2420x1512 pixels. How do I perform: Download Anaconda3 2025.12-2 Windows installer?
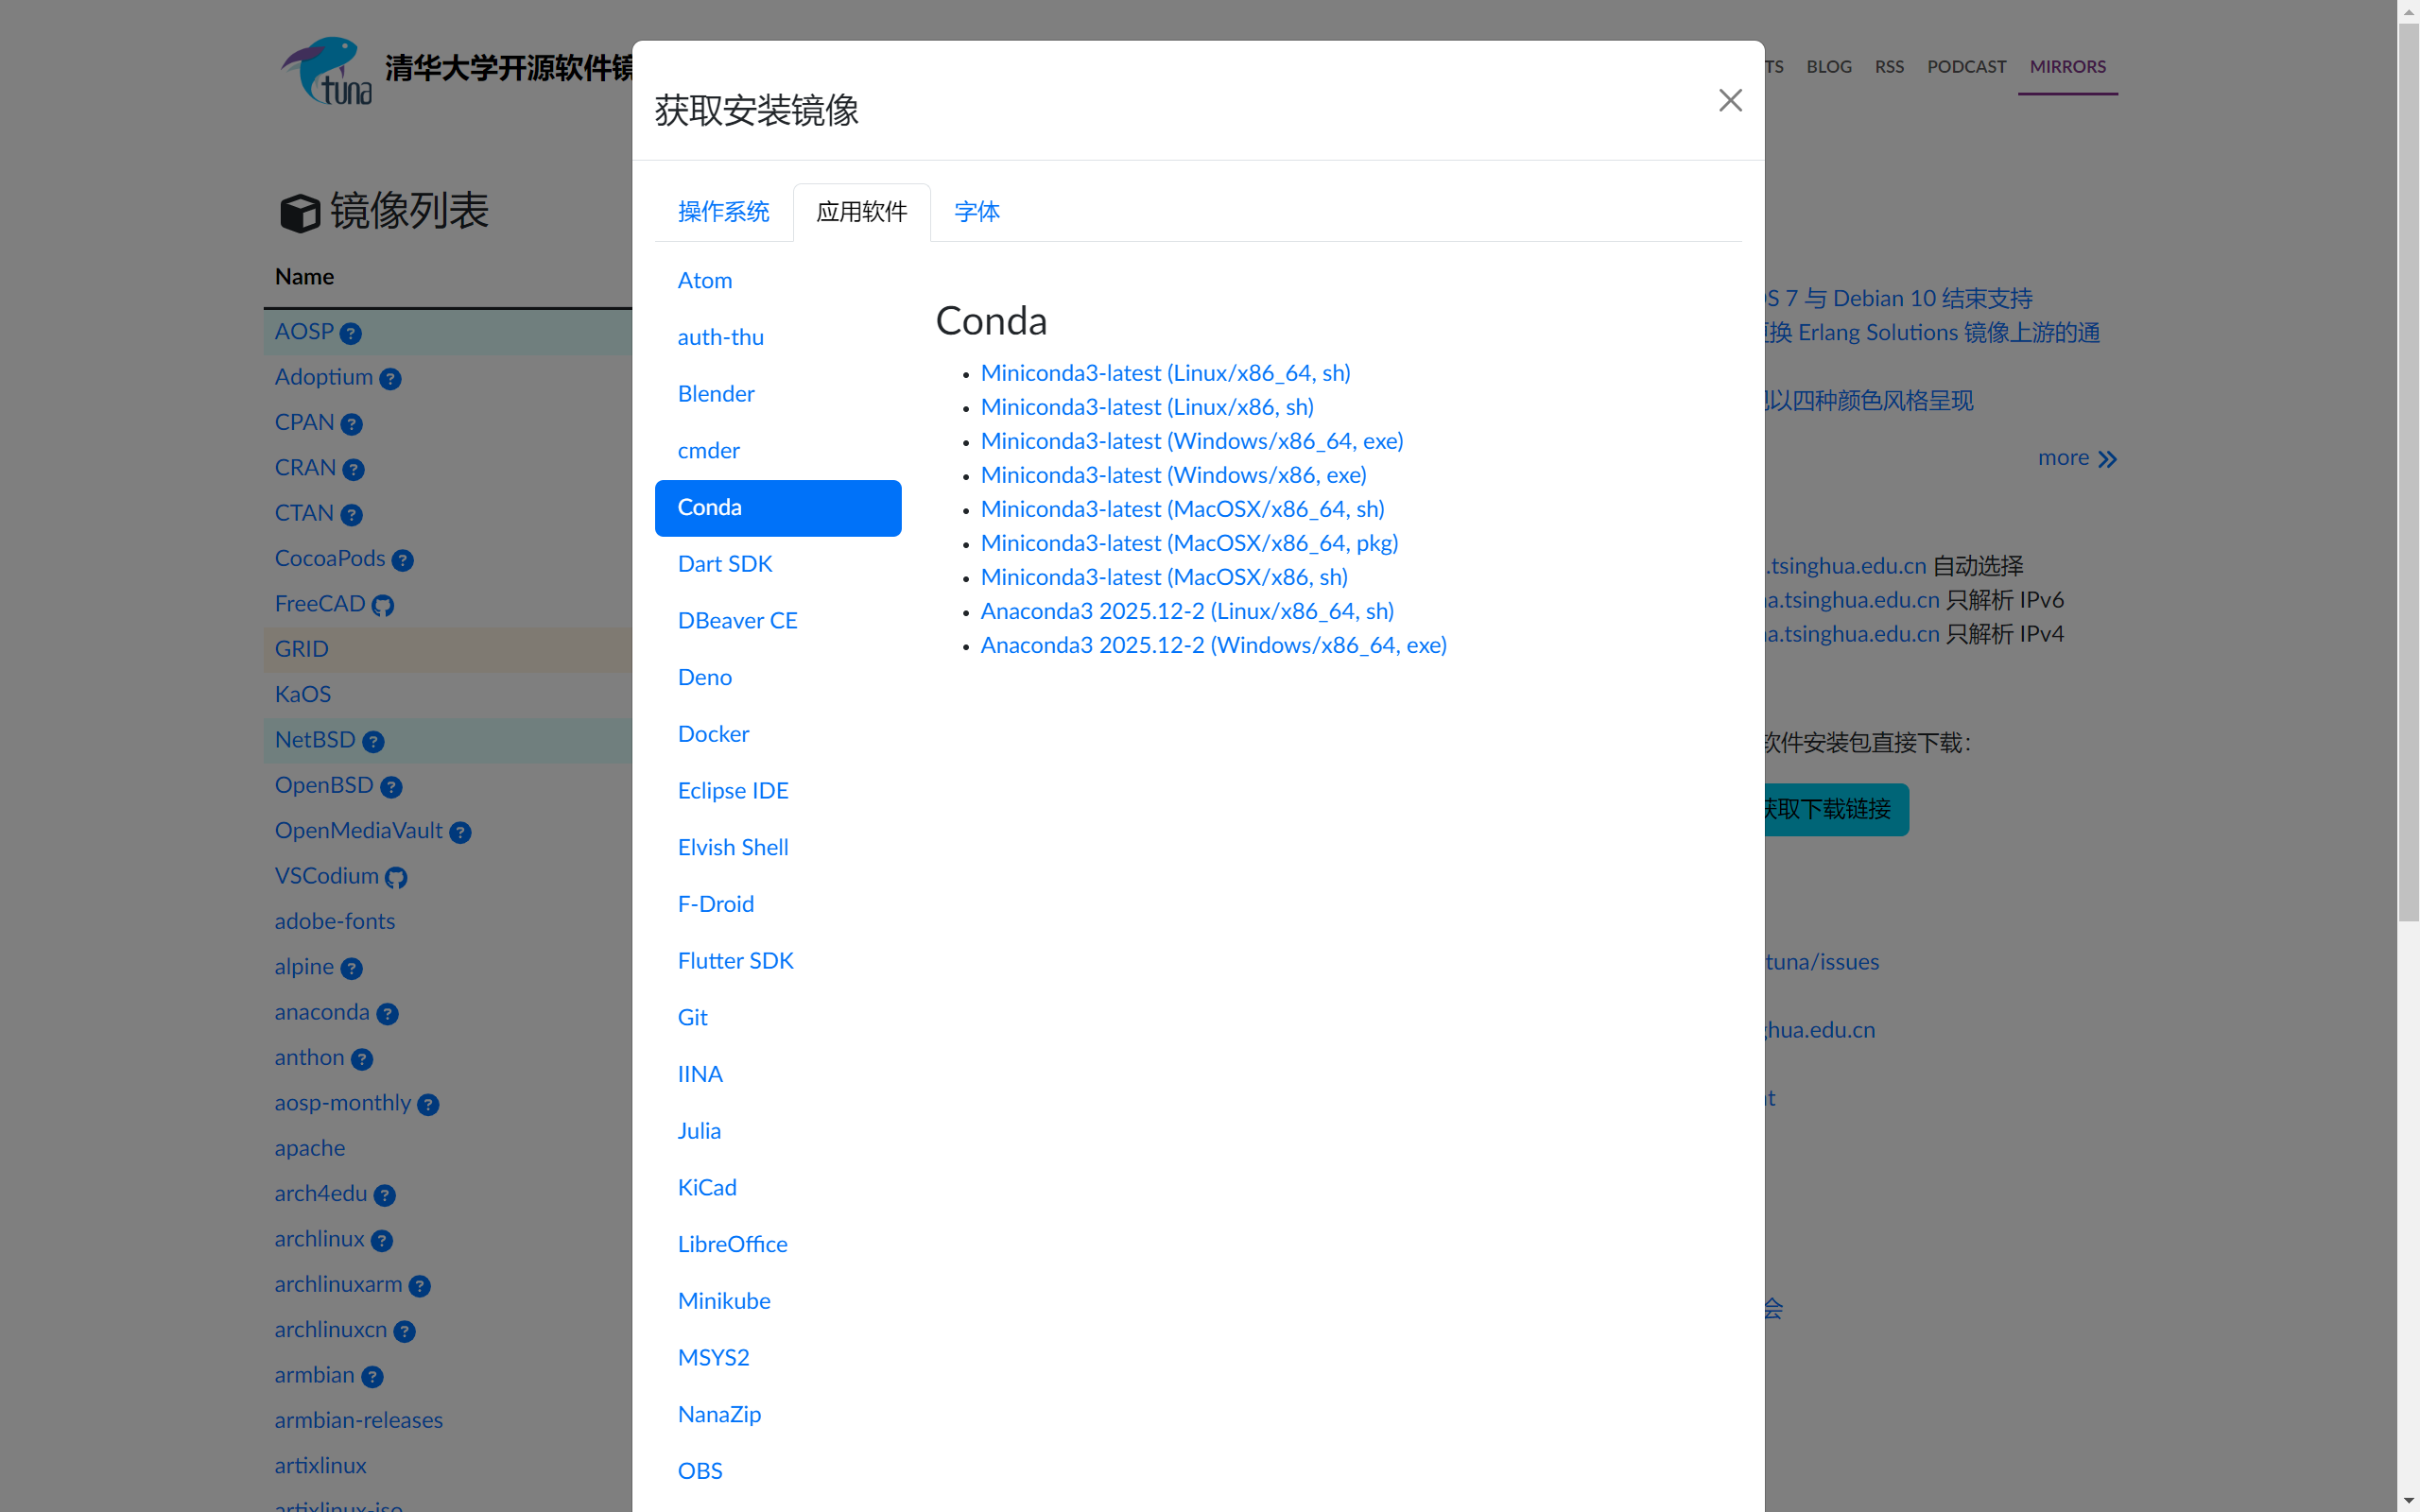pyautogui.click(x=1213, y=646)
